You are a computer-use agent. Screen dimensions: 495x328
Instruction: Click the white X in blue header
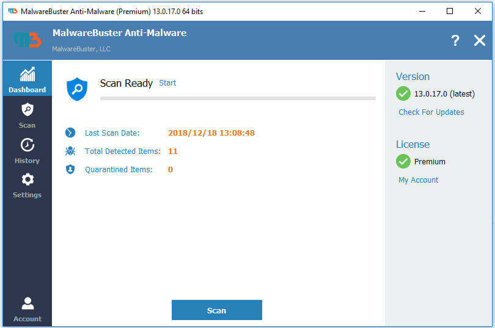480,40
